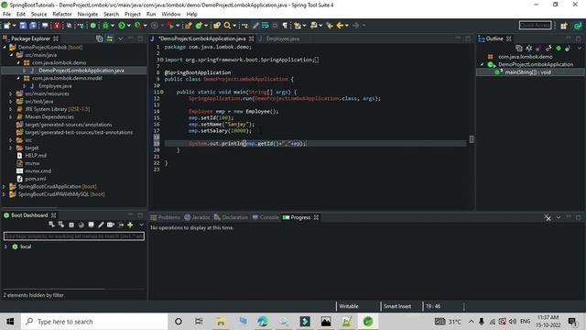This screenshot has height=330, width=586.
Task: Open the Project menu
Action: coord(132,15)
